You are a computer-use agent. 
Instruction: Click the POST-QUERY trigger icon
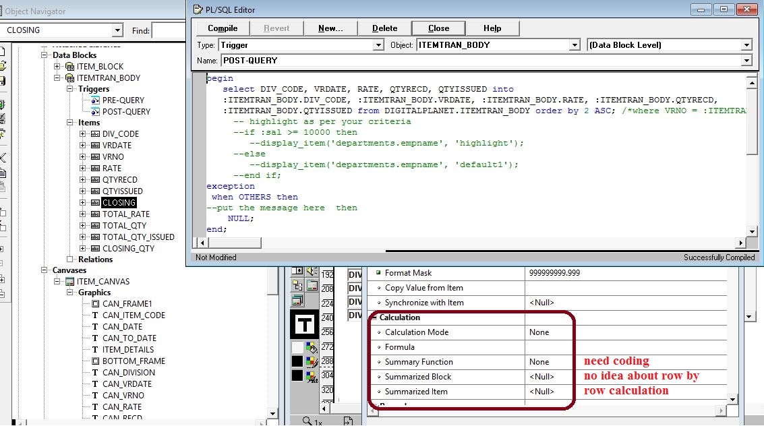coord(96,112)
